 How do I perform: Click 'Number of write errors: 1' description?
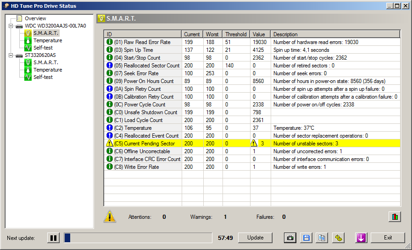(x=300, y=167)
